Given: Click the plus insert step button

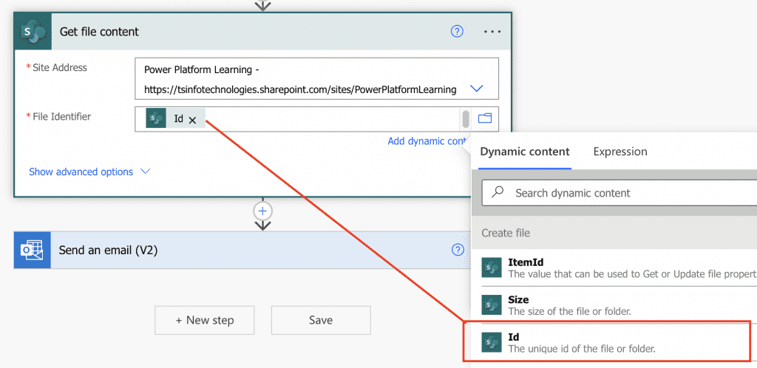Looking at the screenshot, I should (x=262, y=211).
